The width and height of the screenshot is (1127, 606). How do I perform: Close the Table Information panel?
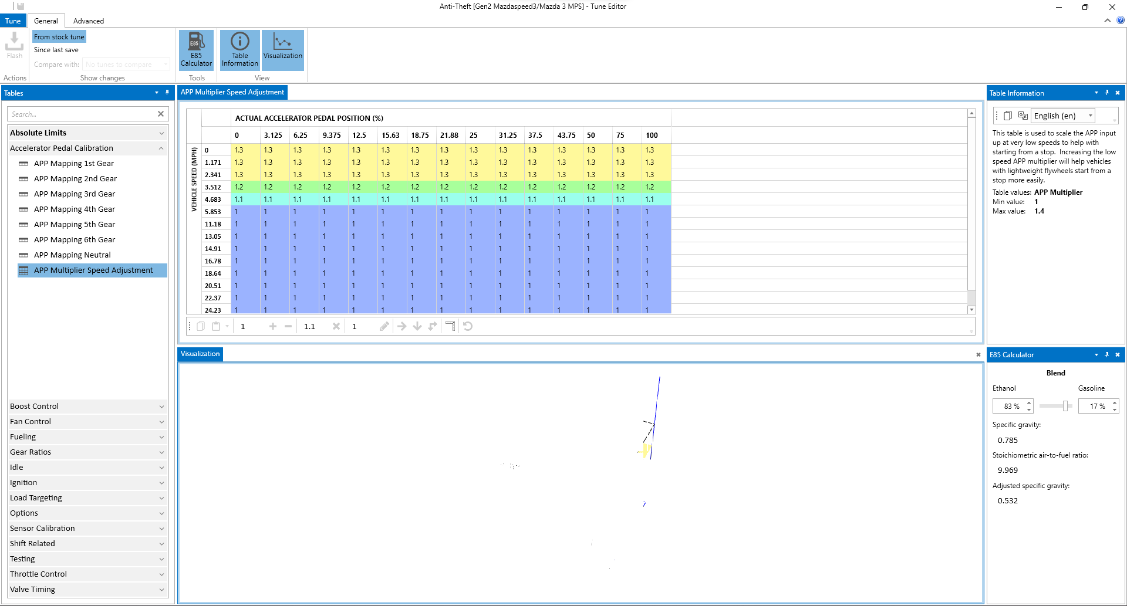(x=1118, y=93)
